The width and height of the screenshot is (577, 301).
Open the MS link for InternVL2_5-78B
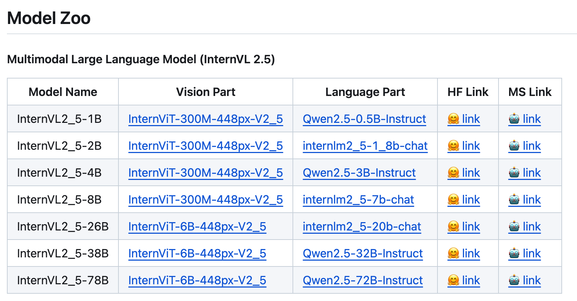tap(524, 280)
